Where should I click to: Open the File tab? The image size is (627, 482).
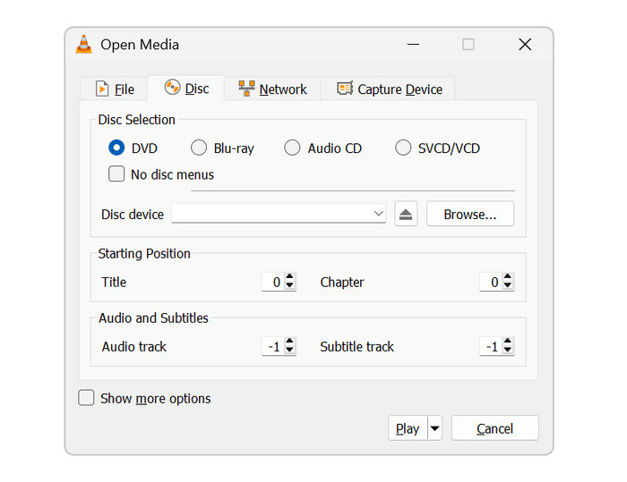coord(115,89)
